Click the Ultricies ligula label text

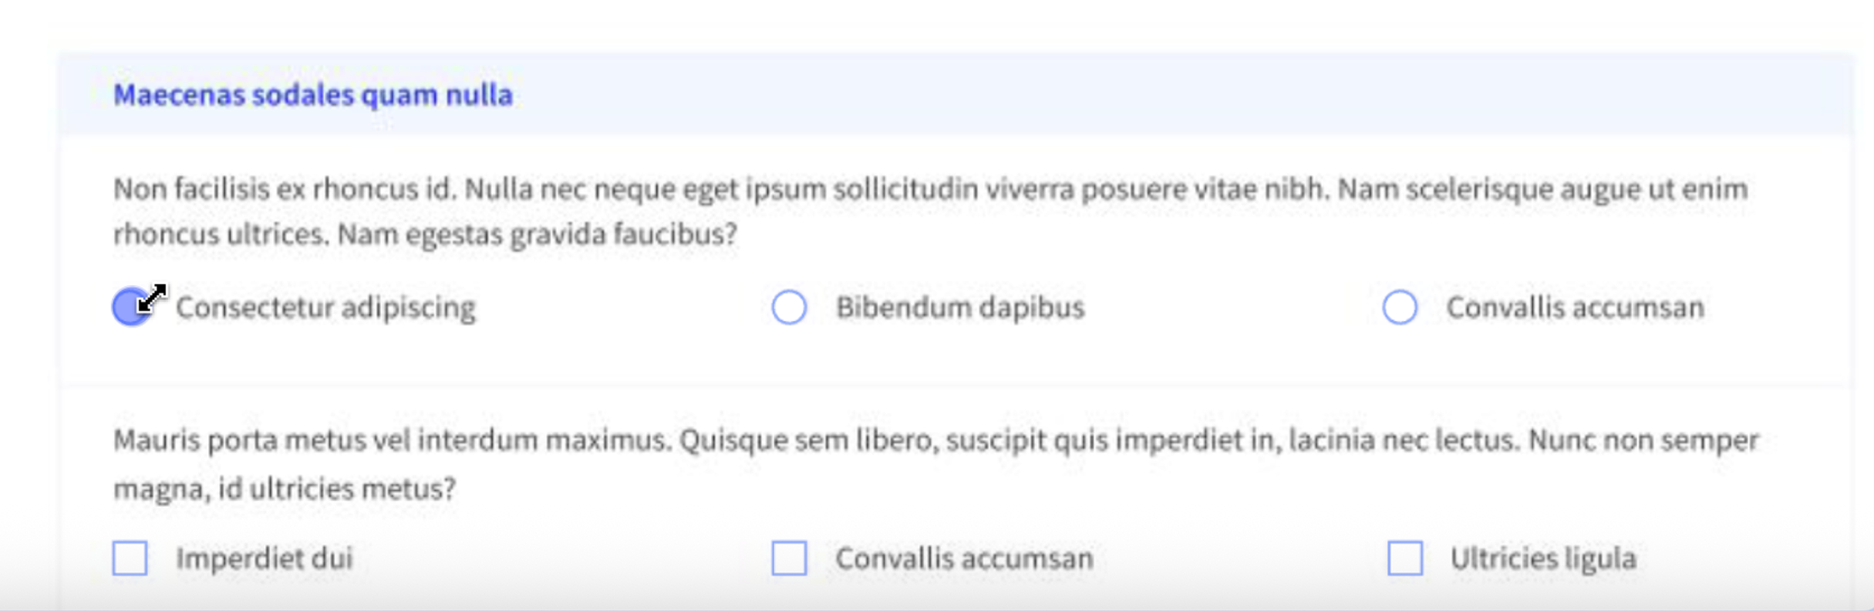coord(1543,558)
